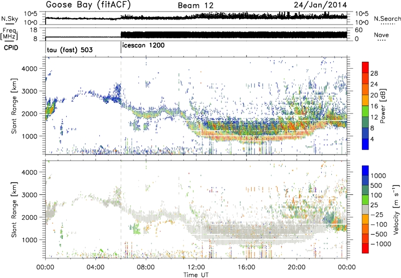Click the Velocity scale value "1000"
The width and height of the screenshot is (401, 278).
(378, 176)
